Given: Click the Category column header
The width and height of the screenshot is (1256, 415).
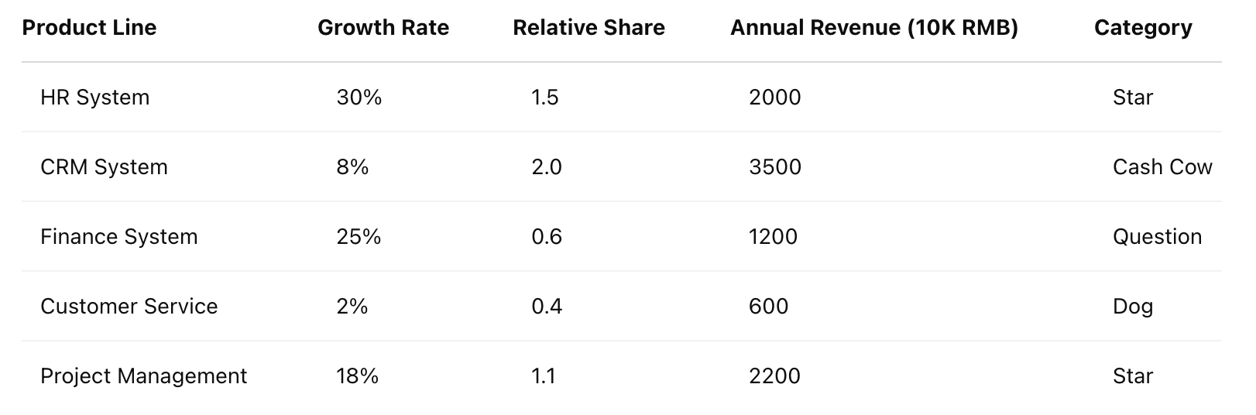Looking at the screenshot, I should click(1143, 28).
